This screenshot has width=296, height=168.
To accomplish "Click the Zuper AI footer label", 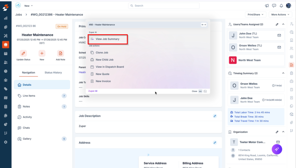I will 93,91.
